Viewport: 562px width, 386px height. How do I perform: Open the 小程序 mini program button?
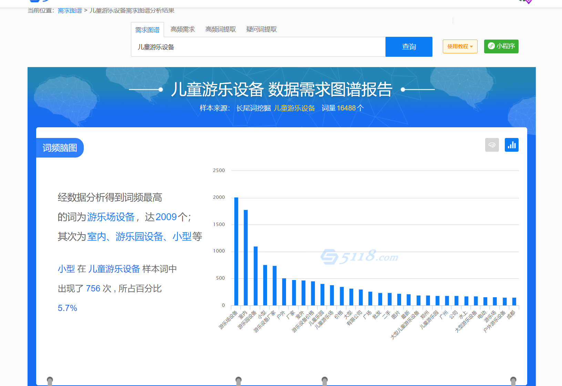coord(501,46)
